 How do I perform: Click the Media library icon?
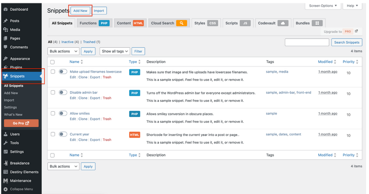click(x=6, y=30)
